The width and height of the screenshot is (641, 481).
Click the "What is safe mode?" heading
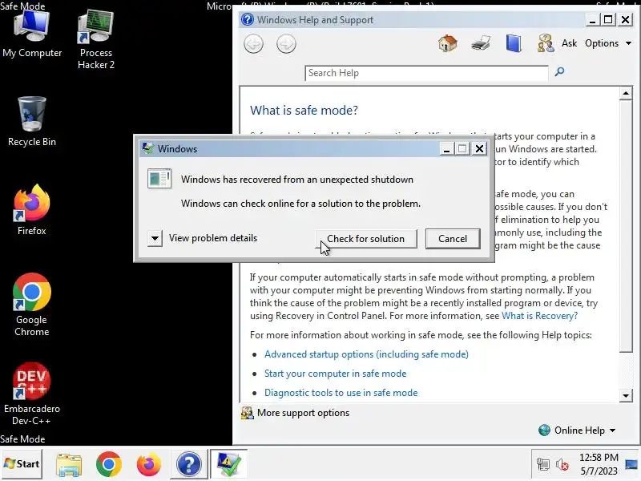coord(304,110)
